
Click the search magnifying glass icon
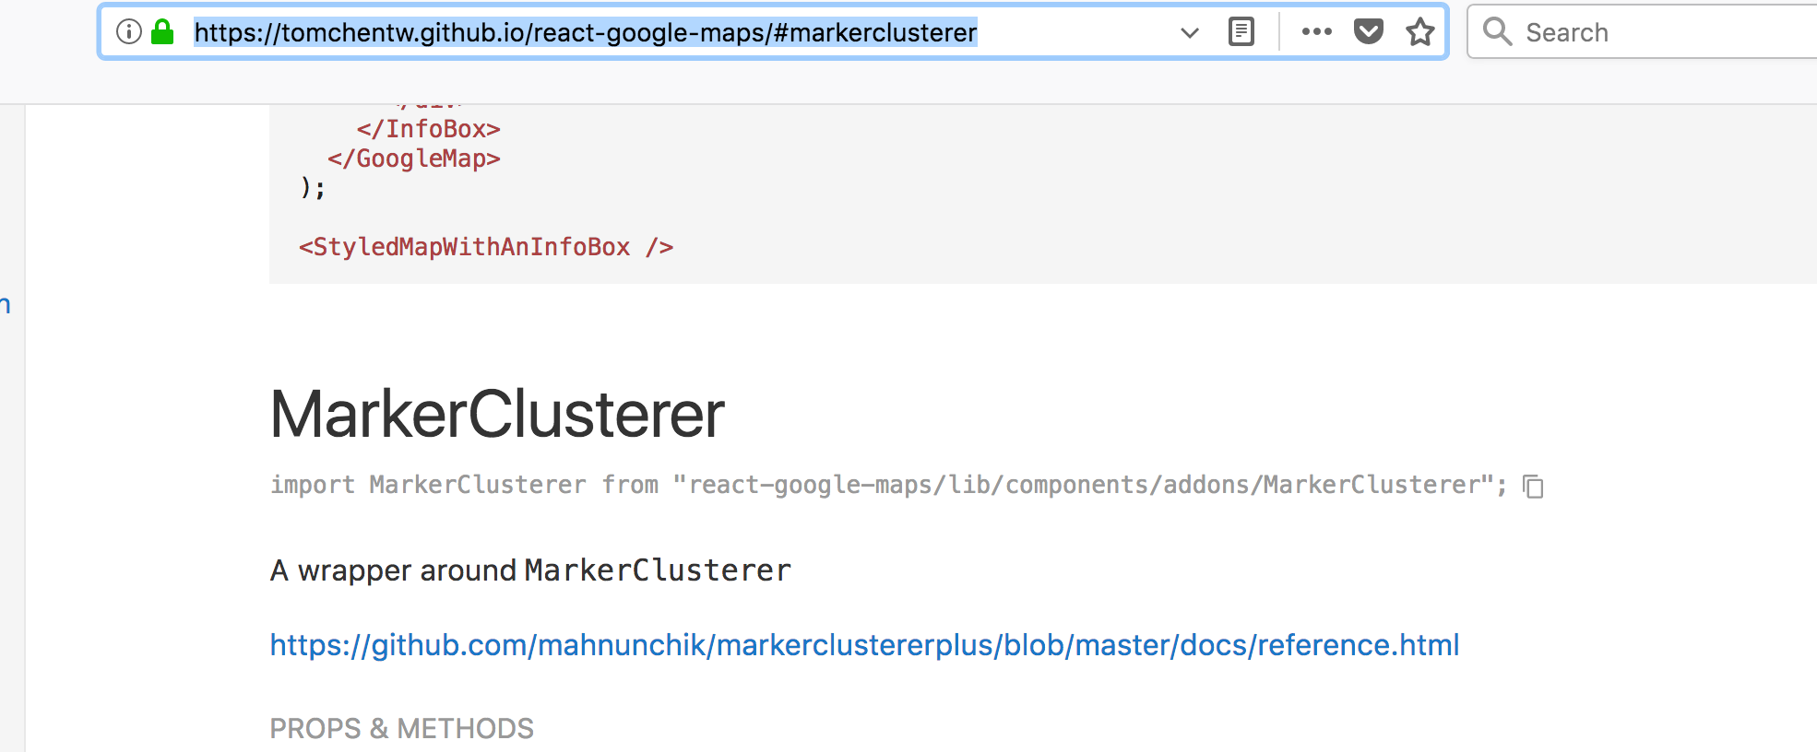1497,31
